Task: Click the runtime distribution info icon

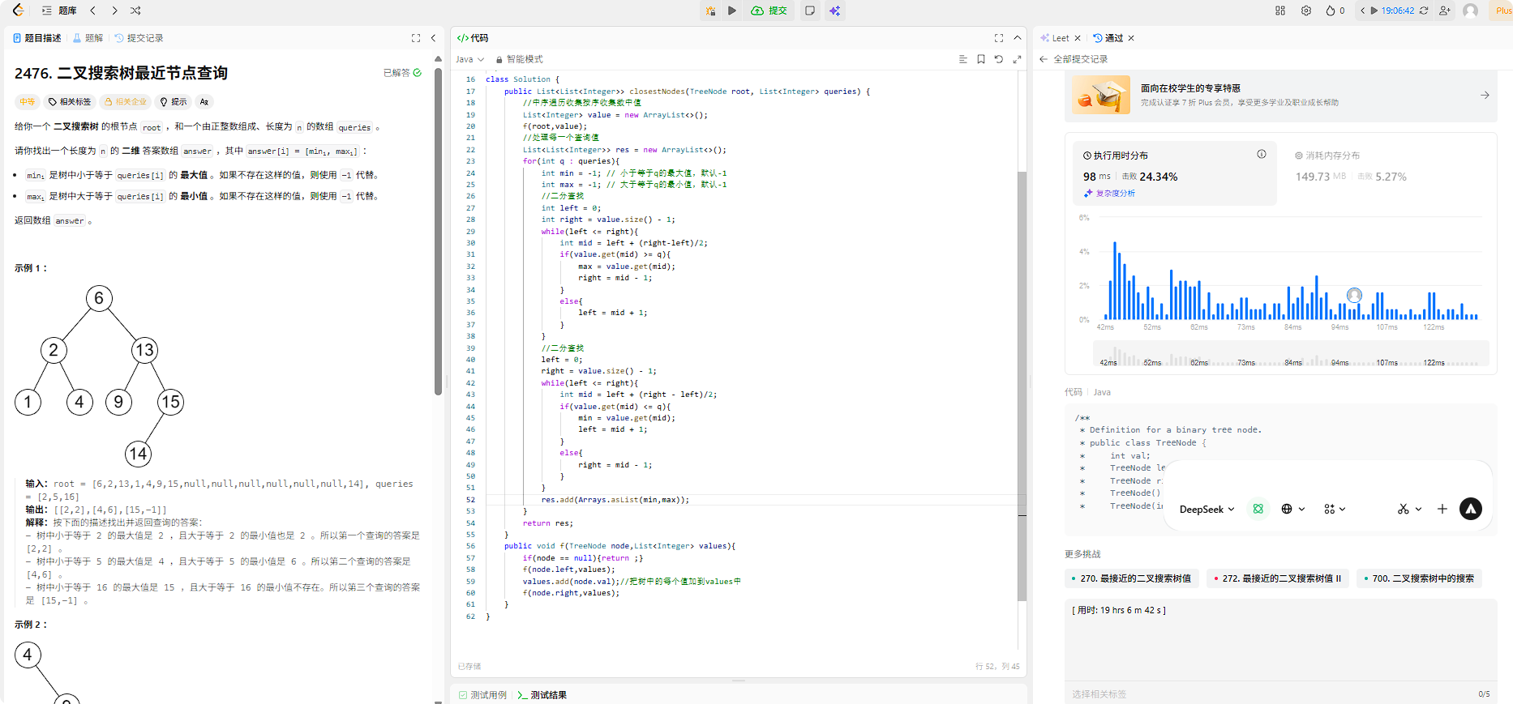Action: (1262, 154)
